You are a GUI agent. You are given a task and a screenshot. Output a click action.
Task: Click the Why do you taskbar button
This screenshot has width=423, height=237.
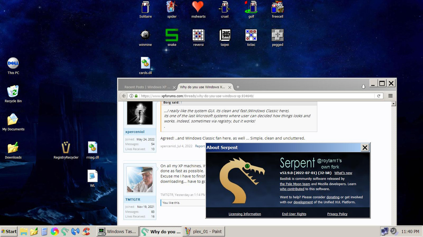[160, 231]
